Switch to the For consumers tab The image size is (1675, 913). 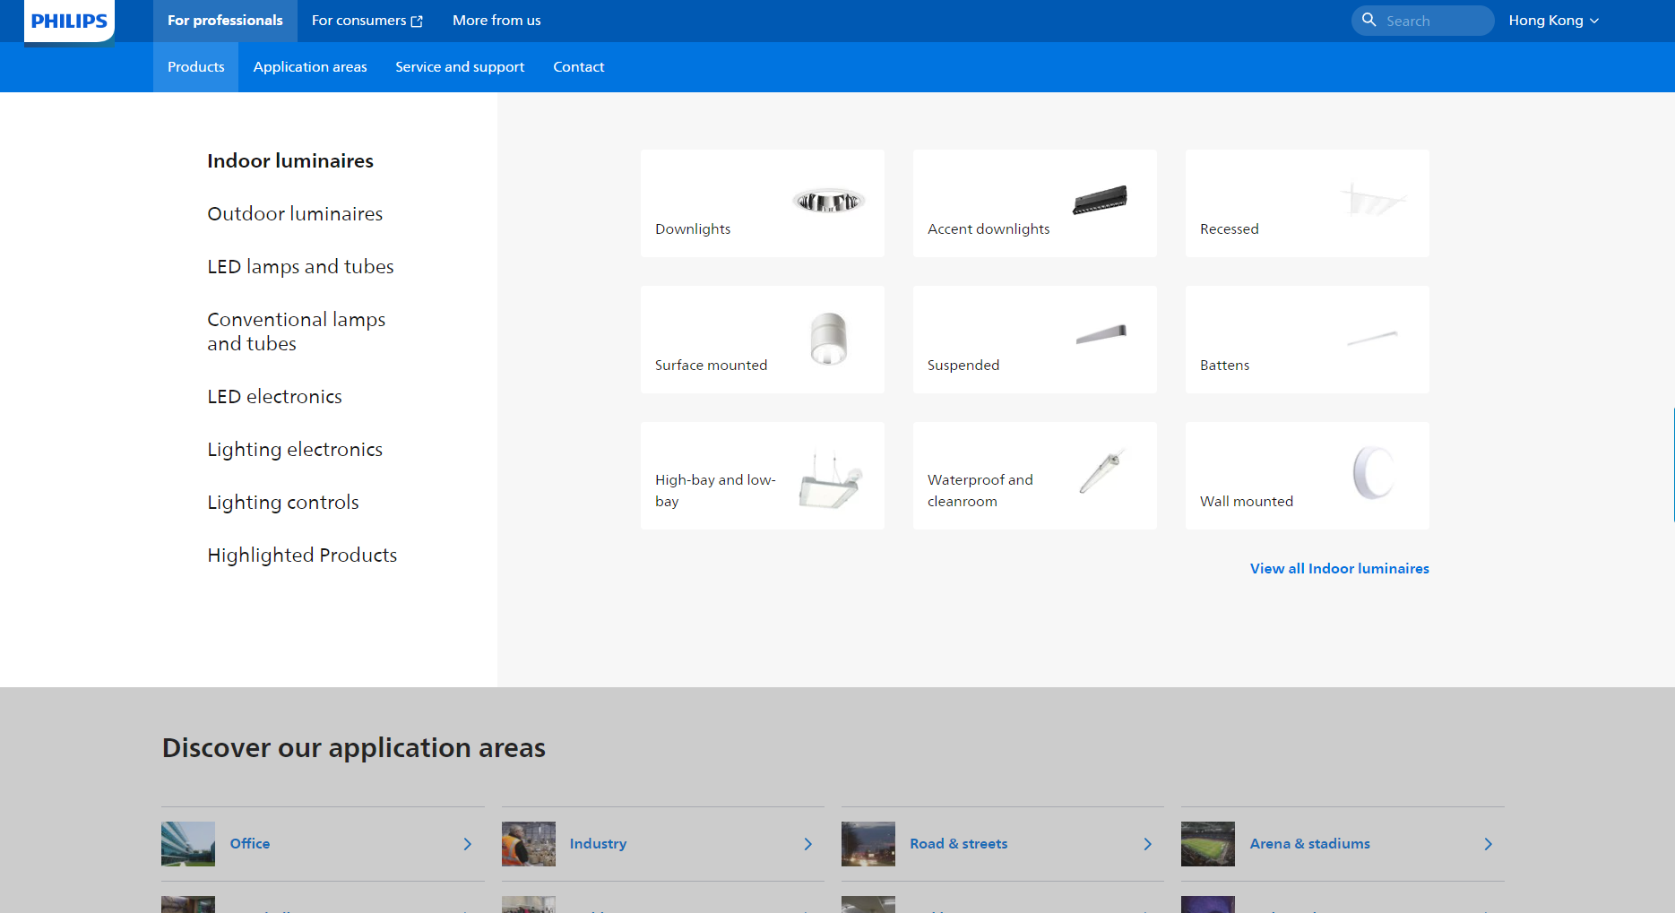[x=367, y=21]
